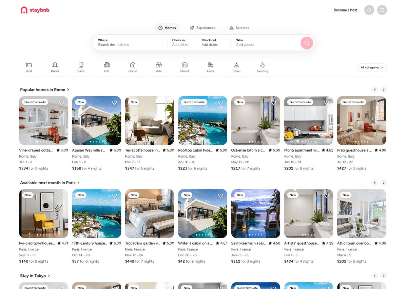Open the hamburger account menu
This screenshot has height=289, width=407.
pos(382,10)
